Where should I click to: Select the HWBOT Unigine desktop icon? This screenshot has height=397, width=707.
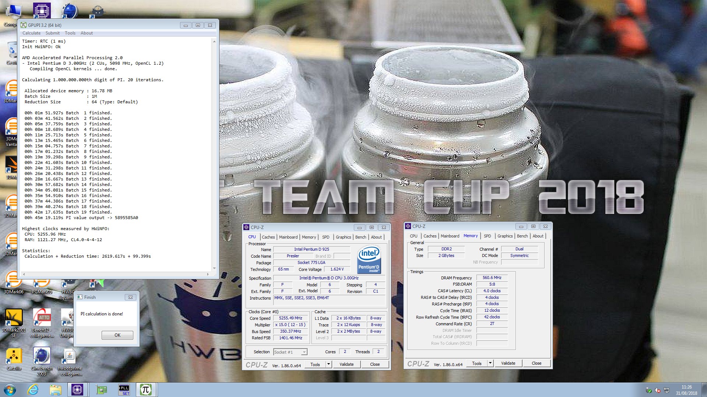click(67, 323)
